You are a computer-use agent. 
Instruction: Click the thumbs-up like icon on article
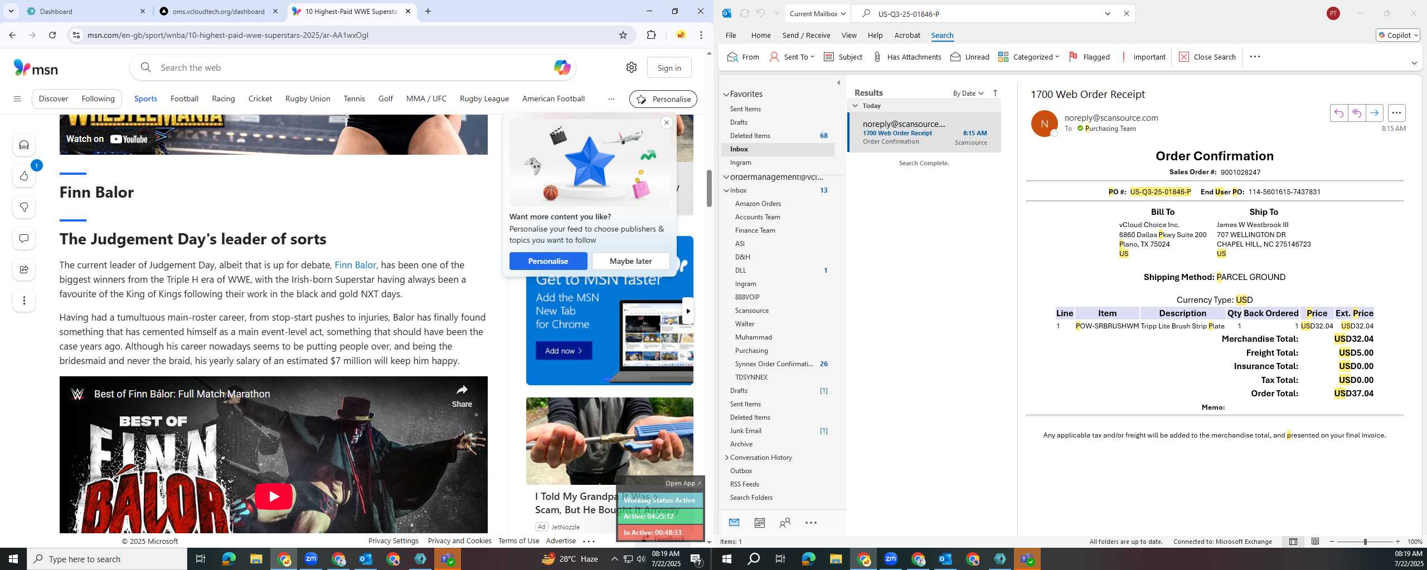point(24,176)
